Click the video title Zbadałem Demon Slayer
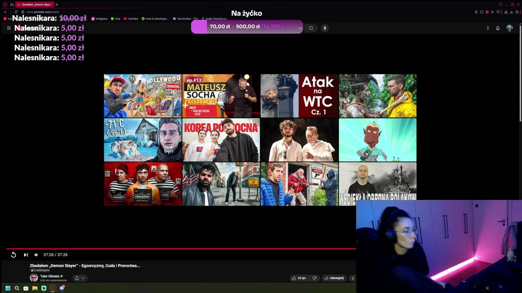 [85, 266]
